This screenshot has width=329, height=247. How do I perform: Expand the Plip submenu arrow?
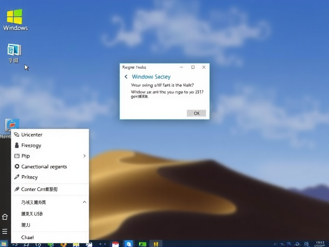[84, 156]
